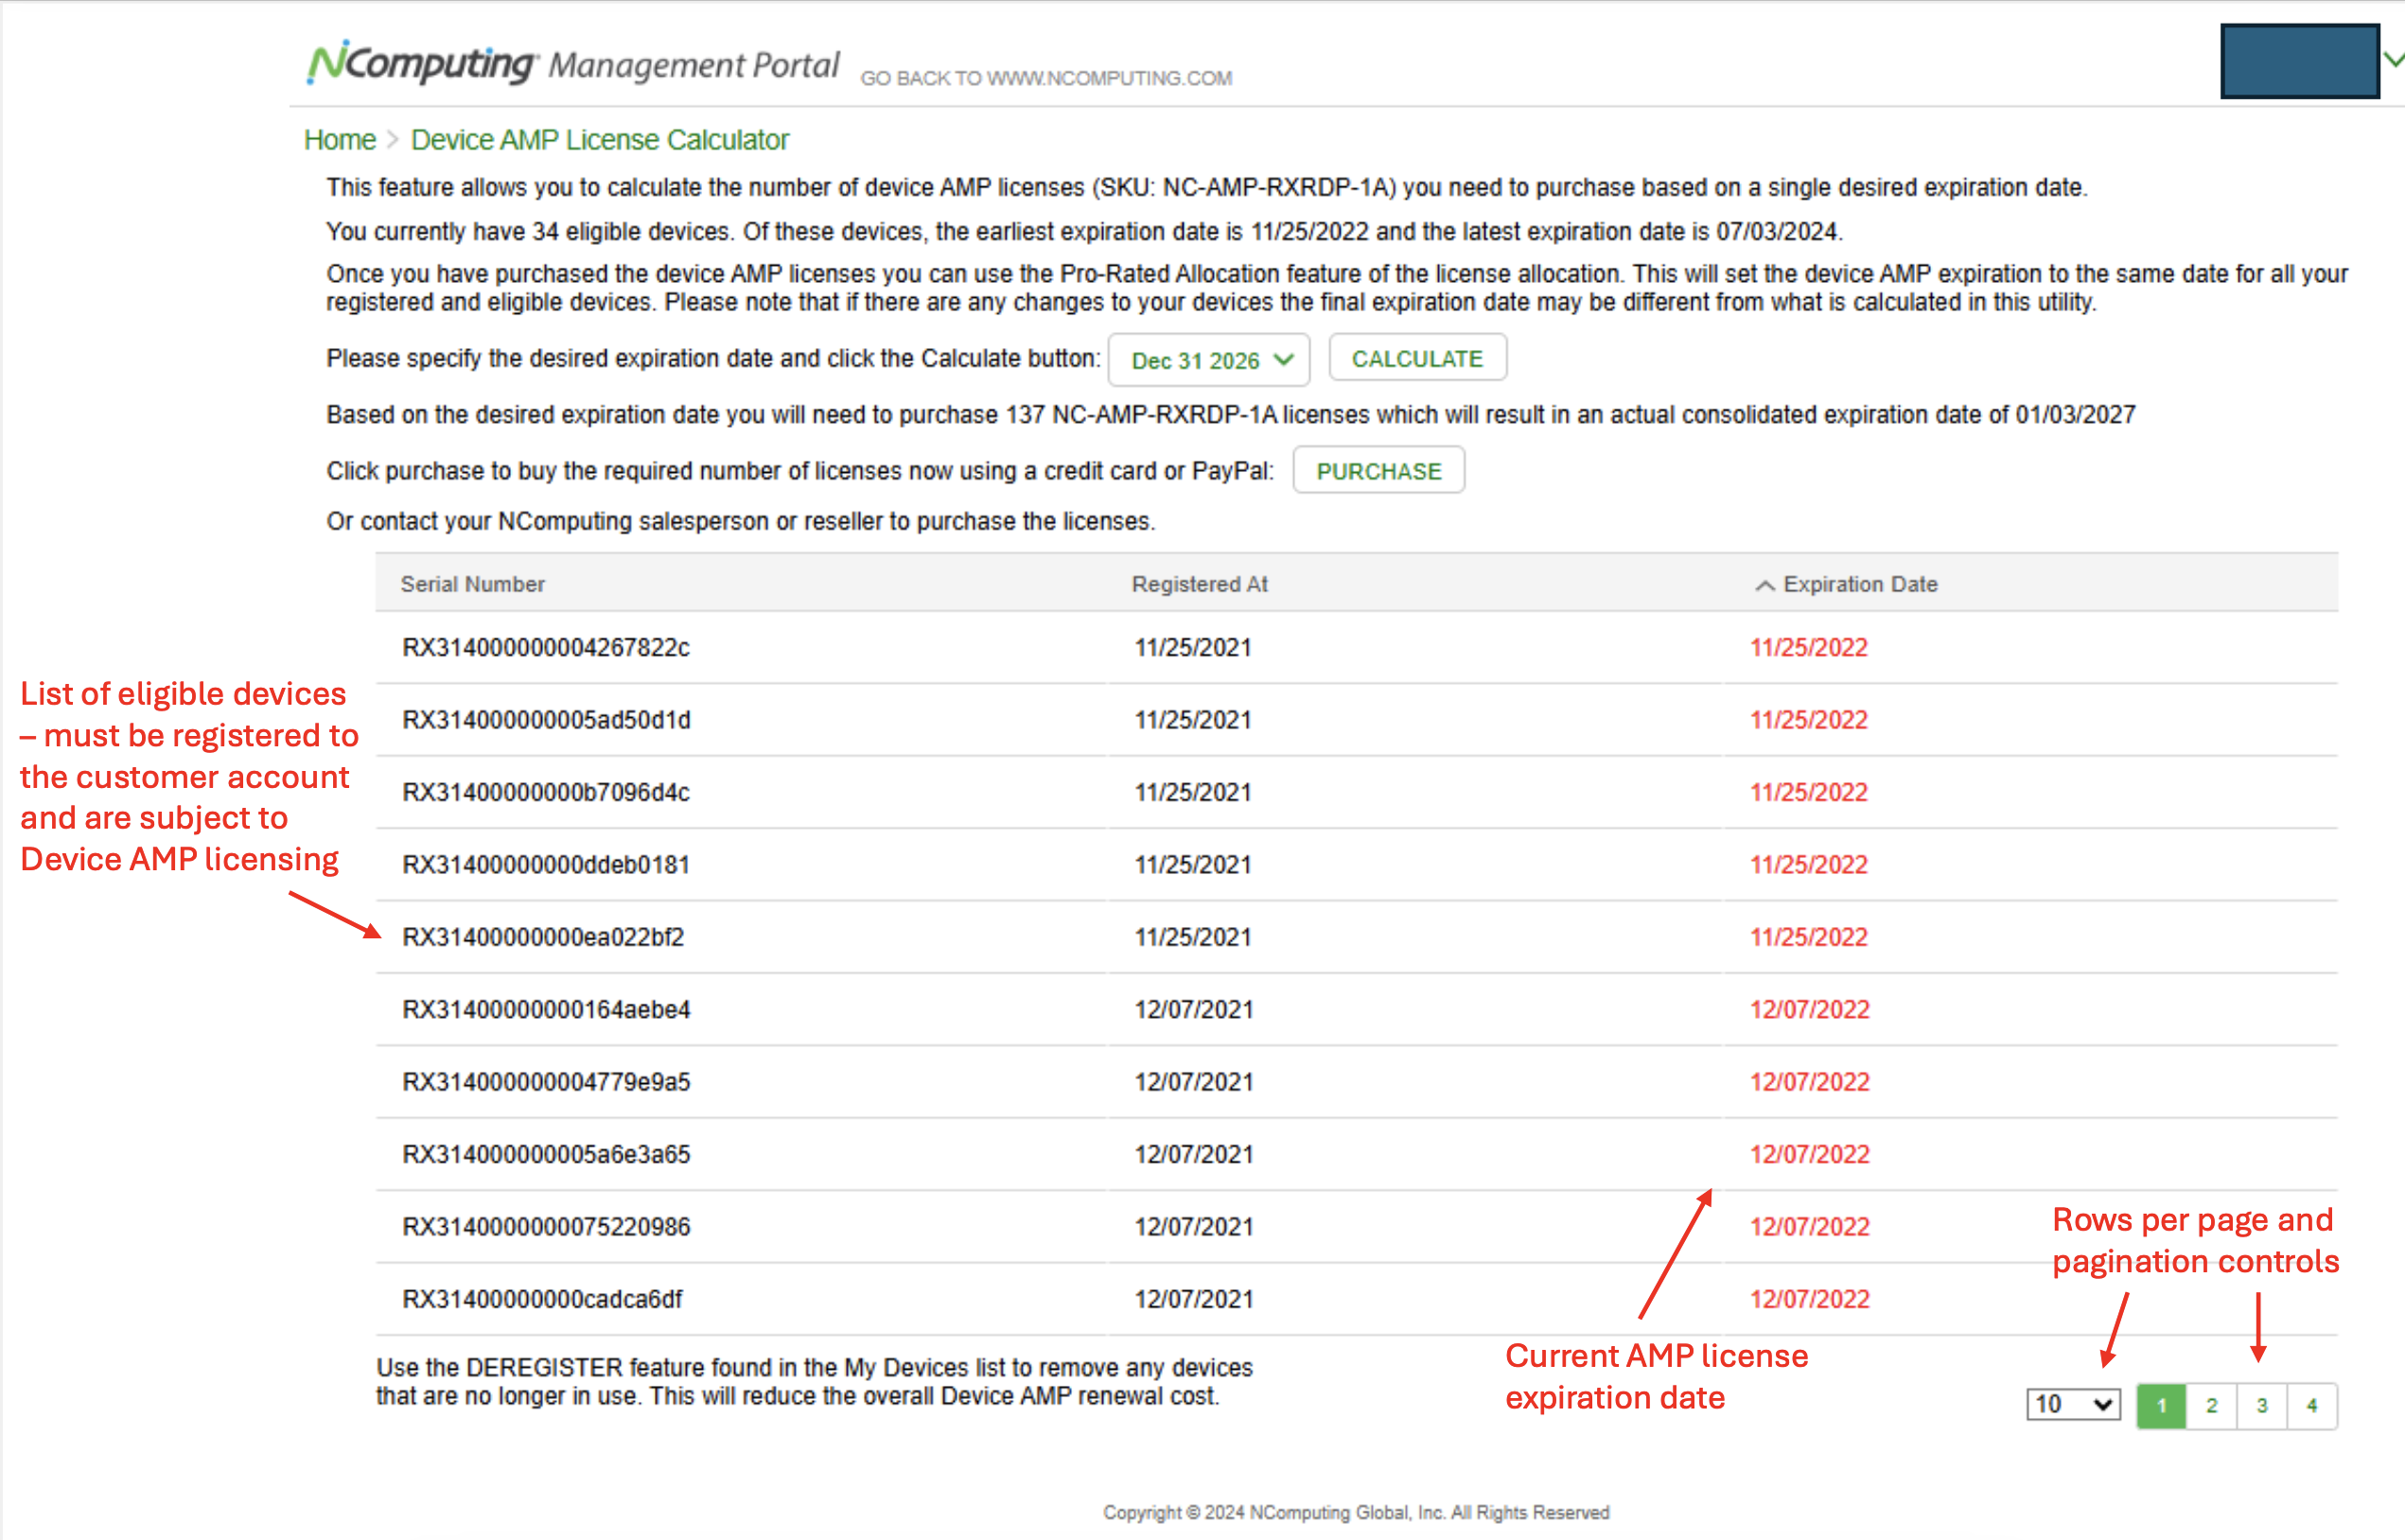Open the user account box in header
2405x1540 pixels.
pos(2299,61)
